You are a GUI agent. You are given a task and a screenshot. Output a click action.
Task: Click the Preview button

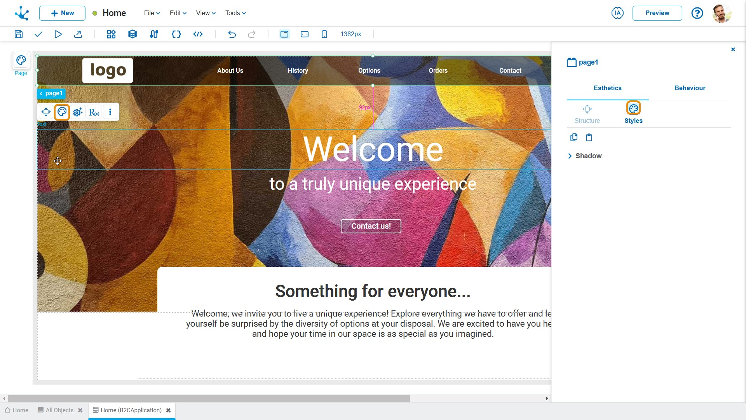[658, 13]
